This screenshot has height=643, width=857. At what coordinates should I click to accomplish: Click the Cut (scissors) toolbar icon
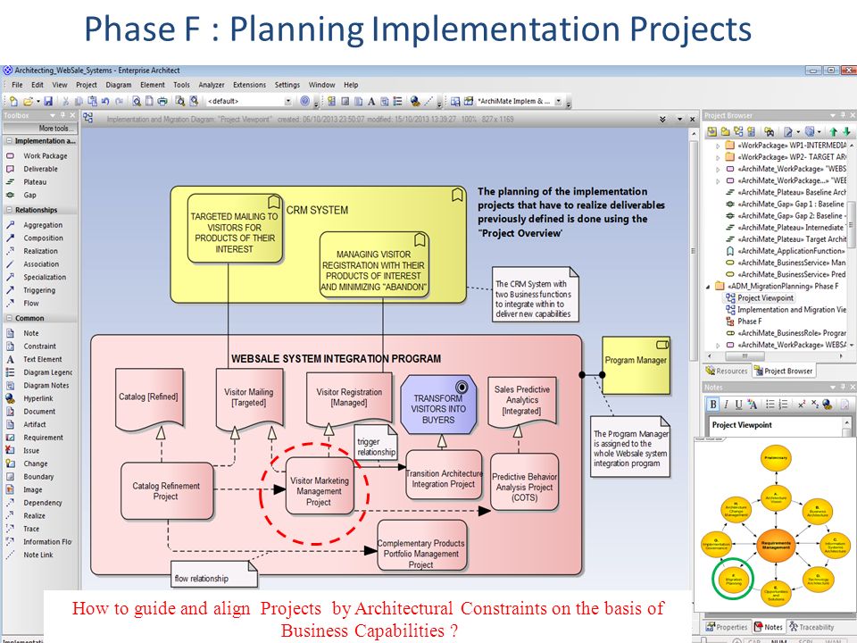pos(65,101)
